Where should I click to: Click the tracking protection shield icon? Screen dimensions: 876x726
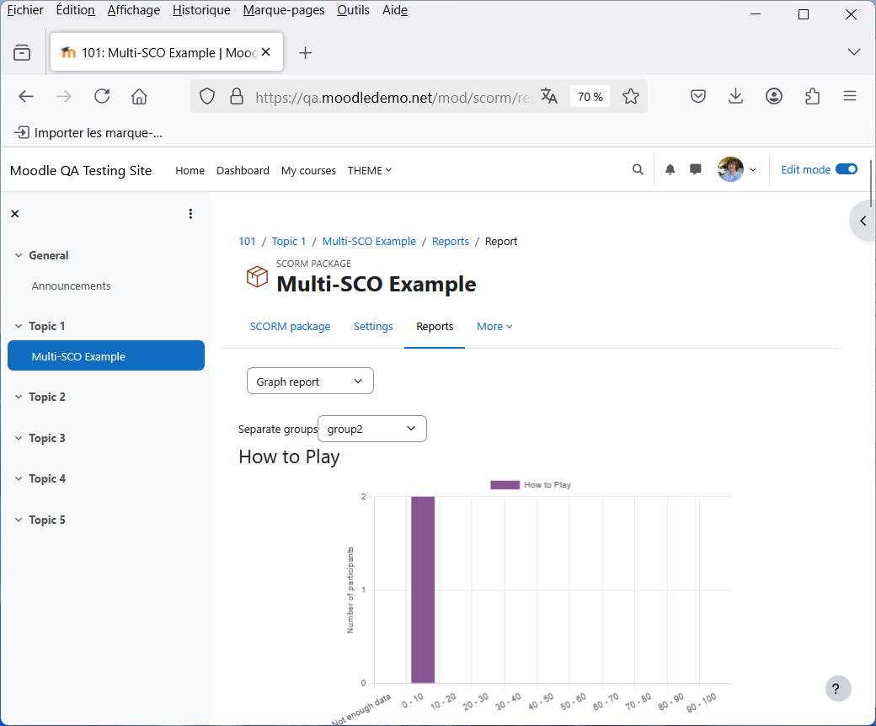pos(207,97)
